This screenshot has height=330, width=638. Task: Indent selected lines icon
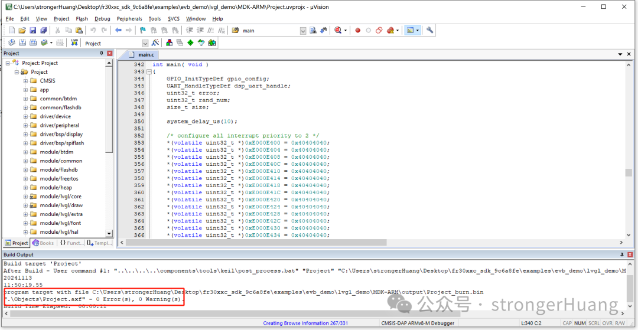(x=189, y=31)
